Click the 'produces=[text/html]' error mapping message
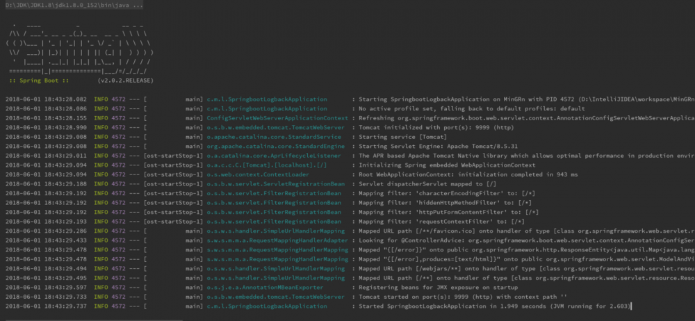The width and height of the screenshot is (695, 321). click(527, 259)
